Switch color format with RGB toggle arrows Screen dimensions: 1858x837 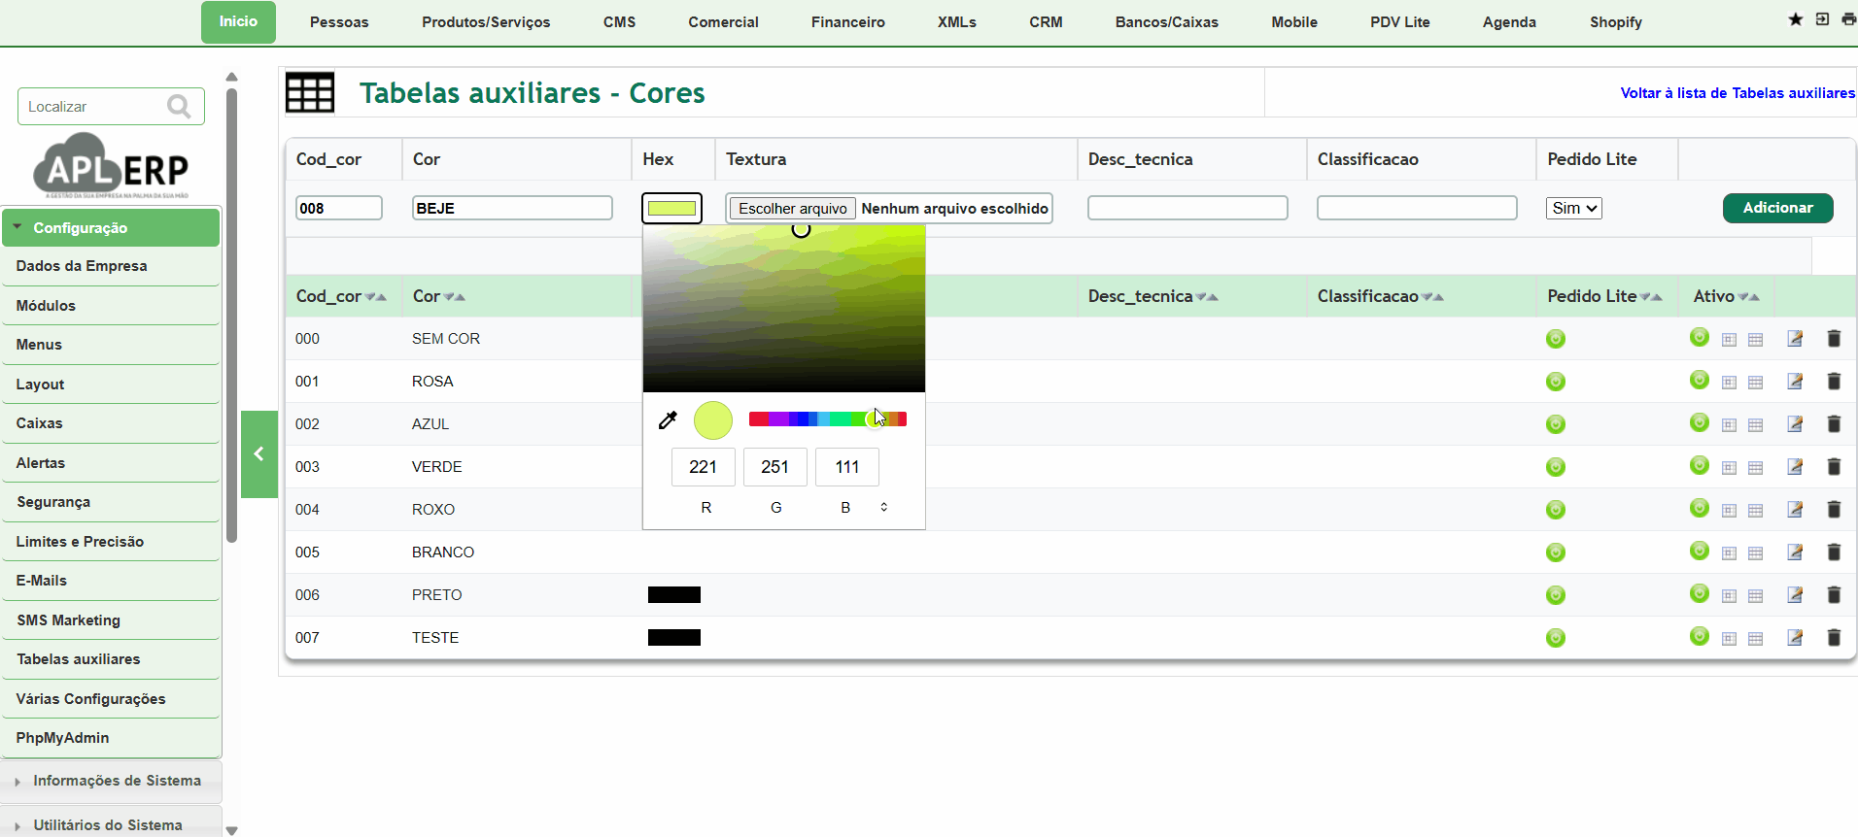884,507
